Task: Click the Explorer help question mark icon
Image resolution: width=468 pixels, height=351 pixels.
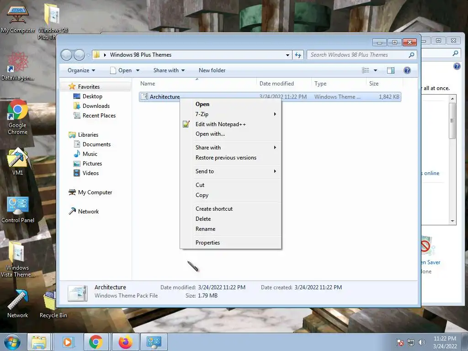Action: (x=407, y=70)
